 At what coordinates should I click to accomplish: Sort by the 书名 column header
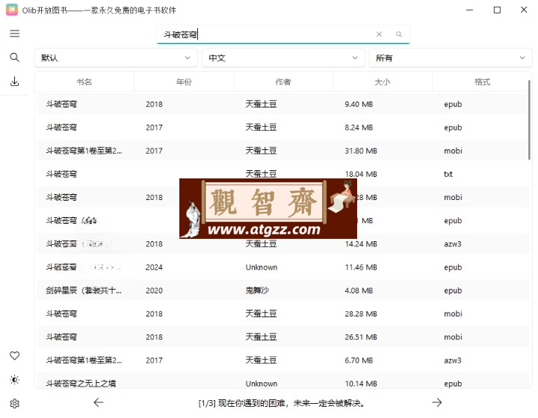coord(84,82)
